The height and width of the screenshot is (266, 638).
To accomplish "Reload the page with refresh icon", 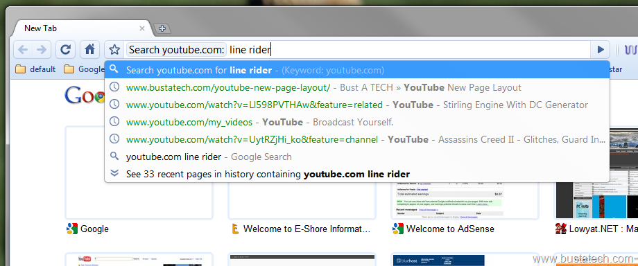I will click(x=65, y=50).
